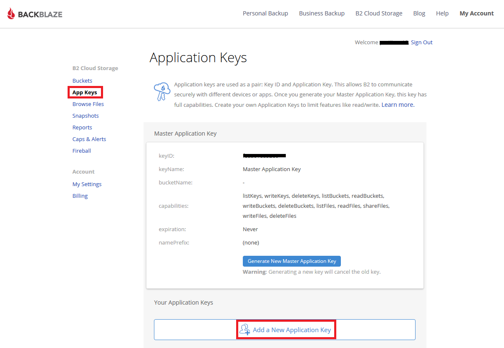Go to the Billing page
The height and width of the screenshot is (348, 504).
[x=80, y=196]
